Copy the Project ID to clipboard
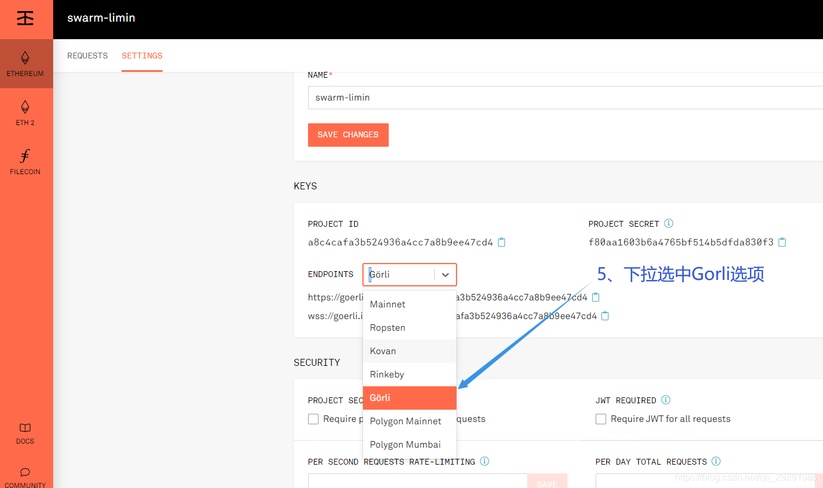 (502, 242)
